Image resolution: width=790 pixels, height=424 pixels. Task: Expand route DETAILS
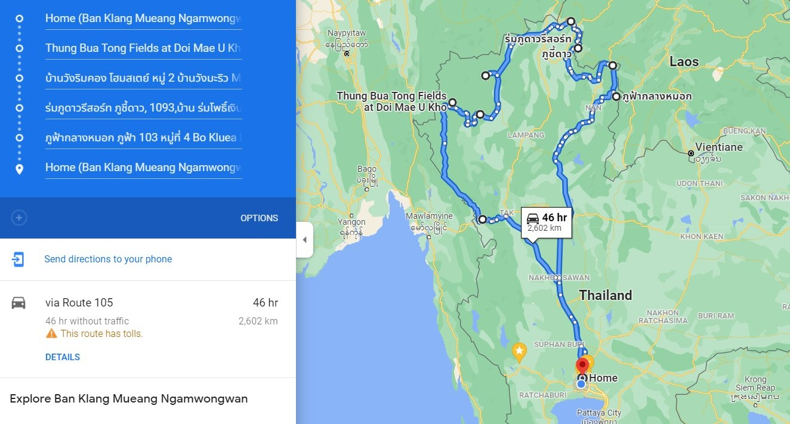click(63, 357)
